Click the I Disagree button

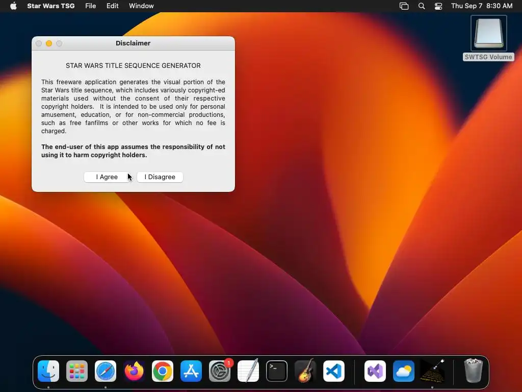tap(160, 177)
